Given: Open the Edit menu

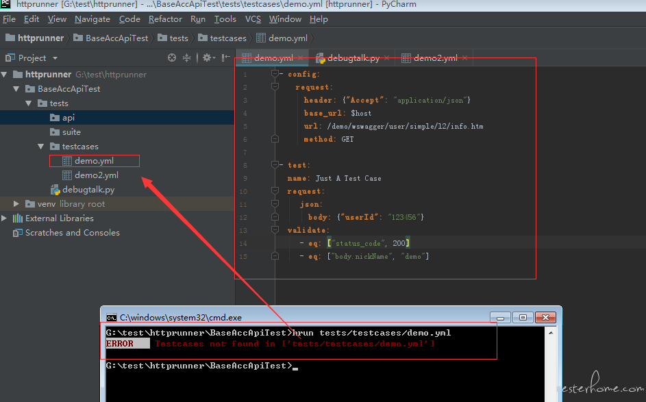Looking at the screenshot, I should pyautogui.click(x=32, y=19).
